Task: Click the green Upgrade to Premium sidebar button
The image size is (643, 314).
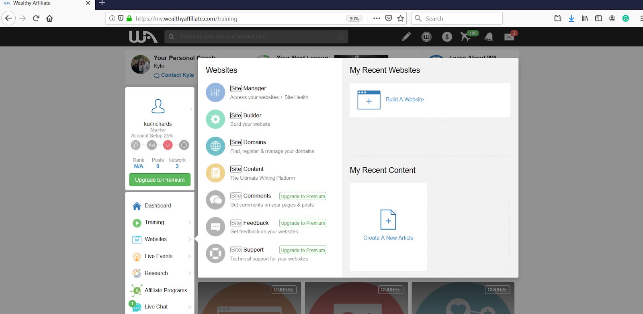Action: (160, 180)
